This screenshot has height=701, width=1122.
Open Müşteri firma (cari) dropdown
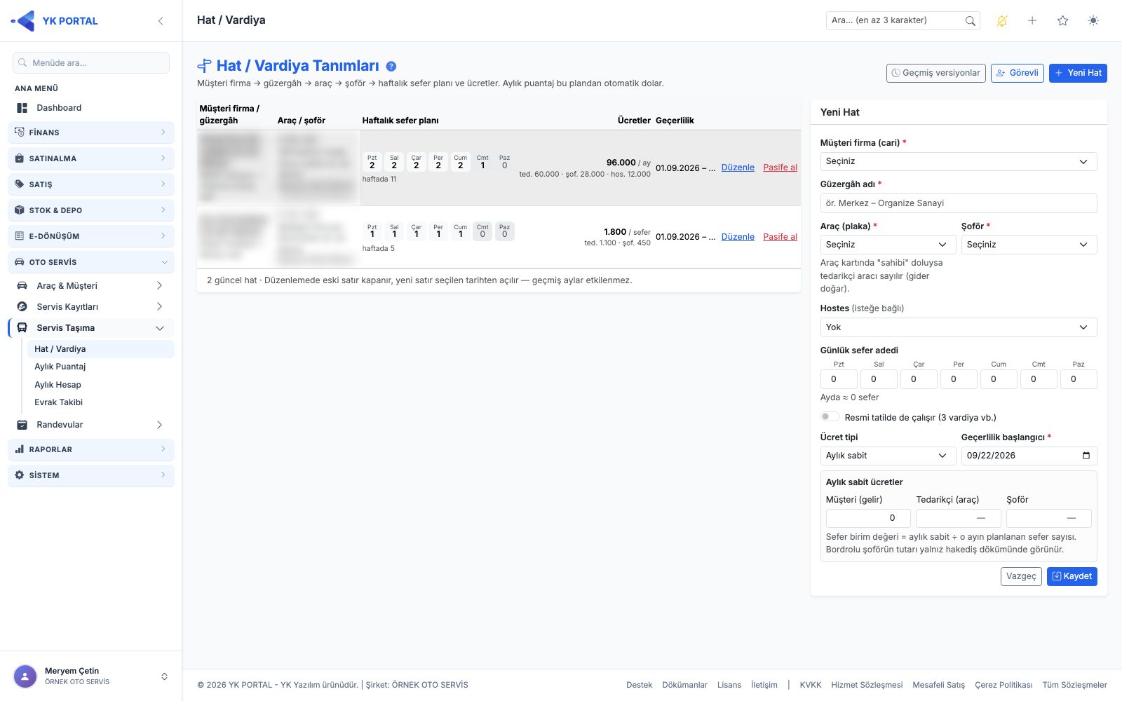click(959, 161)
